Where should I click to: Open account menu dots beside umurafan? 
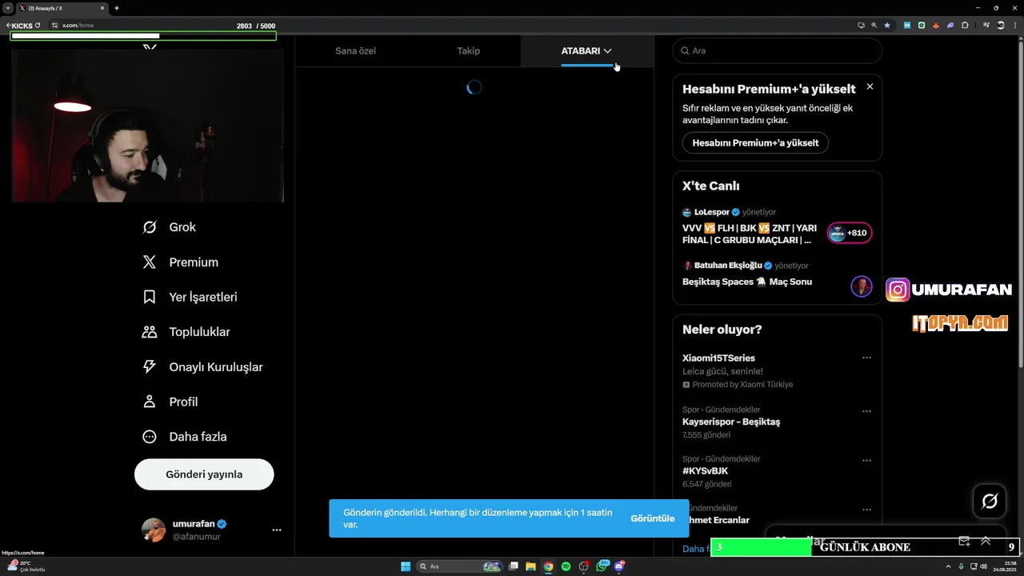coord(277,530)
